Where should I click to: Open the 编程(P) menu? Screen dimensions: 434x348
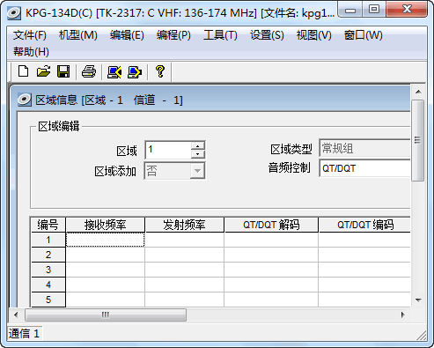point(173,35)
